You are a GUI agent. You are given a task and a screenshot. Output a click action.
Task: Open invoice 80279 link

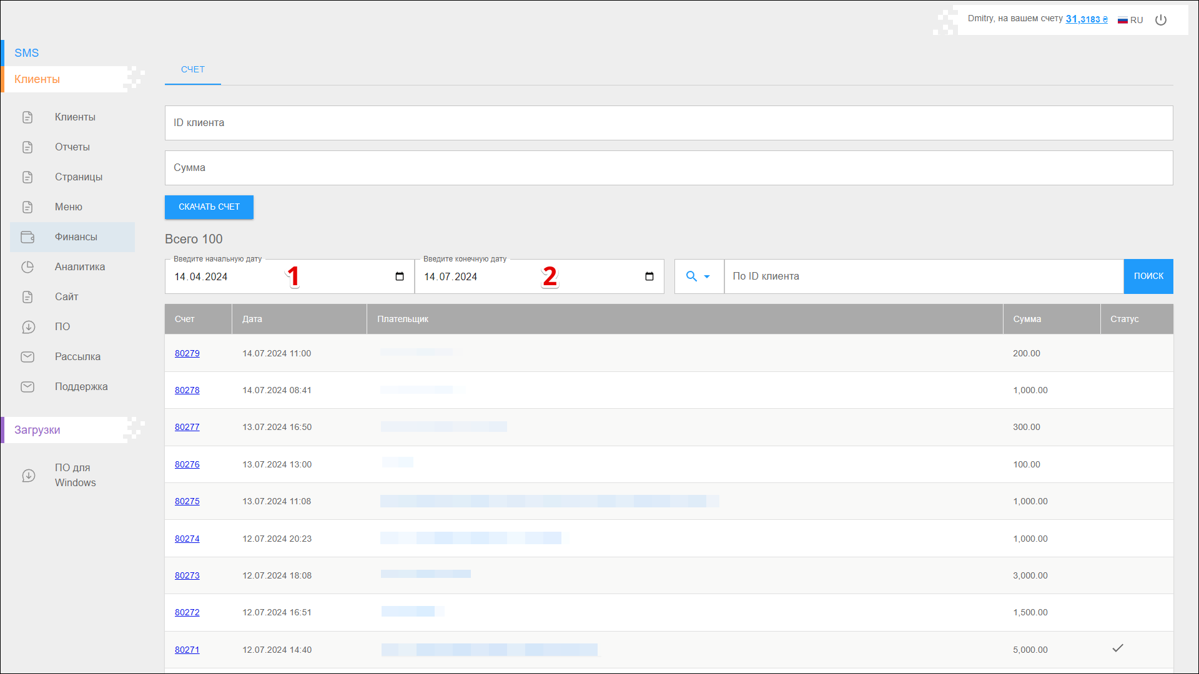coord(187,353)
